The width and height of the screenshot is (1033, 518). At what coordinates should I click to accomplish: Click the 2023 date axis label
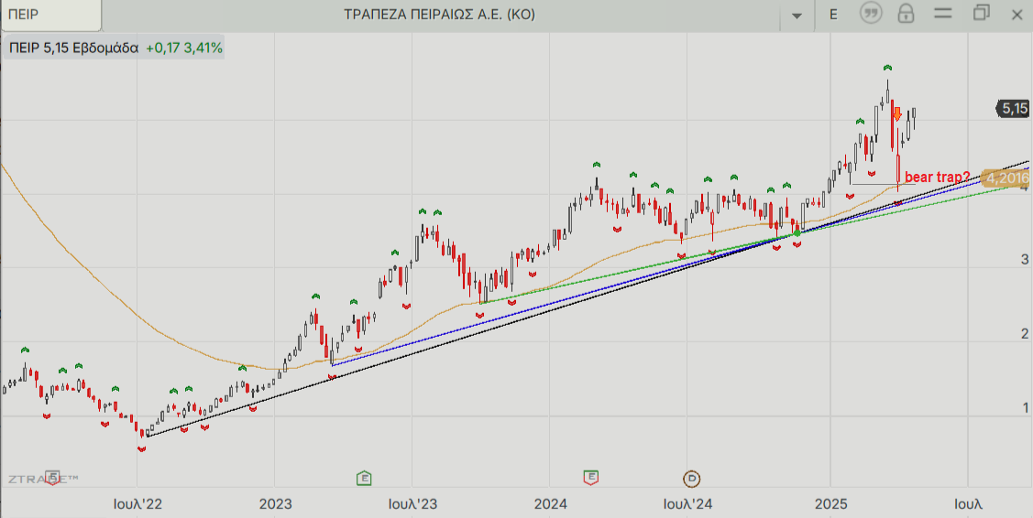(x=275, y=505)
